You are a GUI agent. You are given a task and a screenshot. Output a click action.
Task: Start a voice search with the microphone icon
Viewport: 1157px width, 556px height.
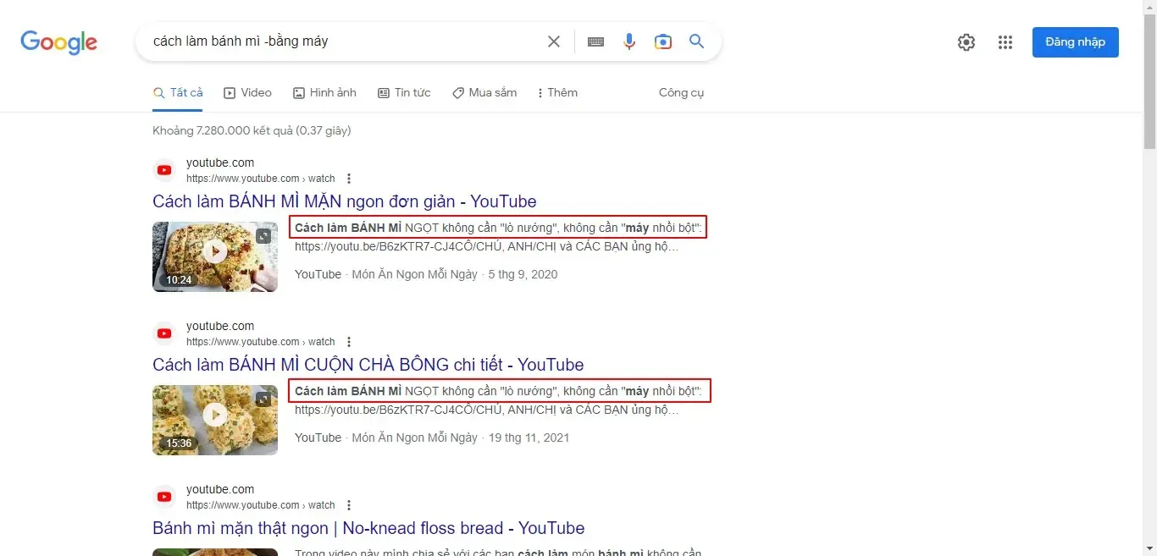pyautogui.click(x=629, y=41)
